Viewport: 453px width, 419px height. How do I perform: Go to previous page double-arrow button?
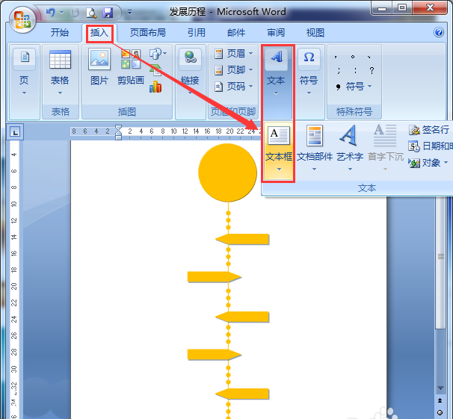440,400
